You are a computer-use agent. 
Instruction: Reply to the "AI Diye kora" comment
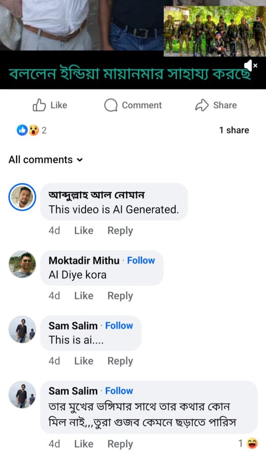120,296
